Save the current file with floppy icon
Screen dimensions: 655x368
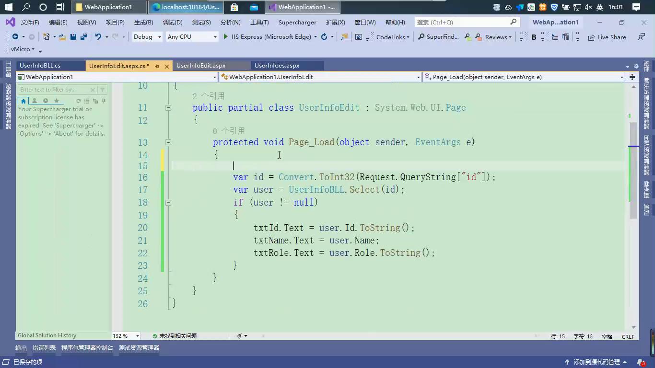(x=73, y=37)
